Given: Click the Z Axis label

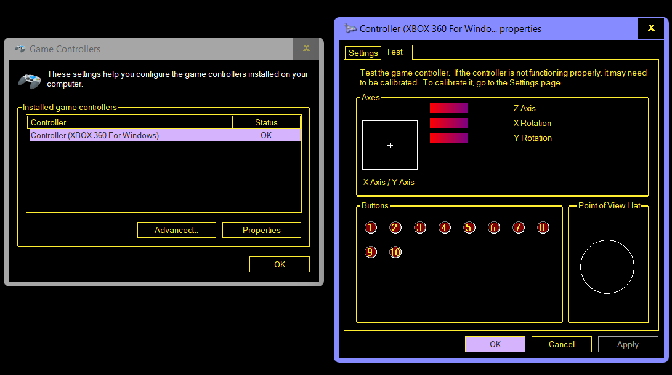Looking at the screenshot, I should tap(525, 109).
